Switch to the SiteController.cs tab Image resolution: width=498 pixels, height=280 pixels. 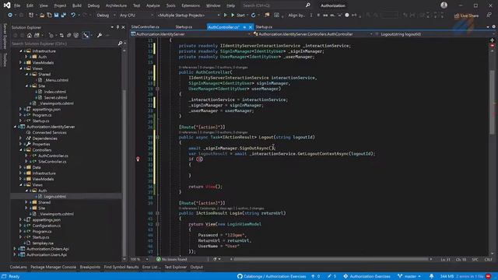(146, 27)
